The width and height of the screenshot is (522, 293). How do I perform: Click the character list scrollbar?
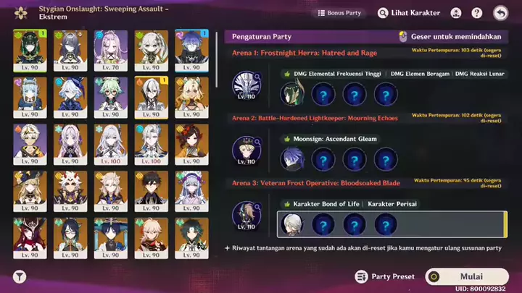pos(216,60)
